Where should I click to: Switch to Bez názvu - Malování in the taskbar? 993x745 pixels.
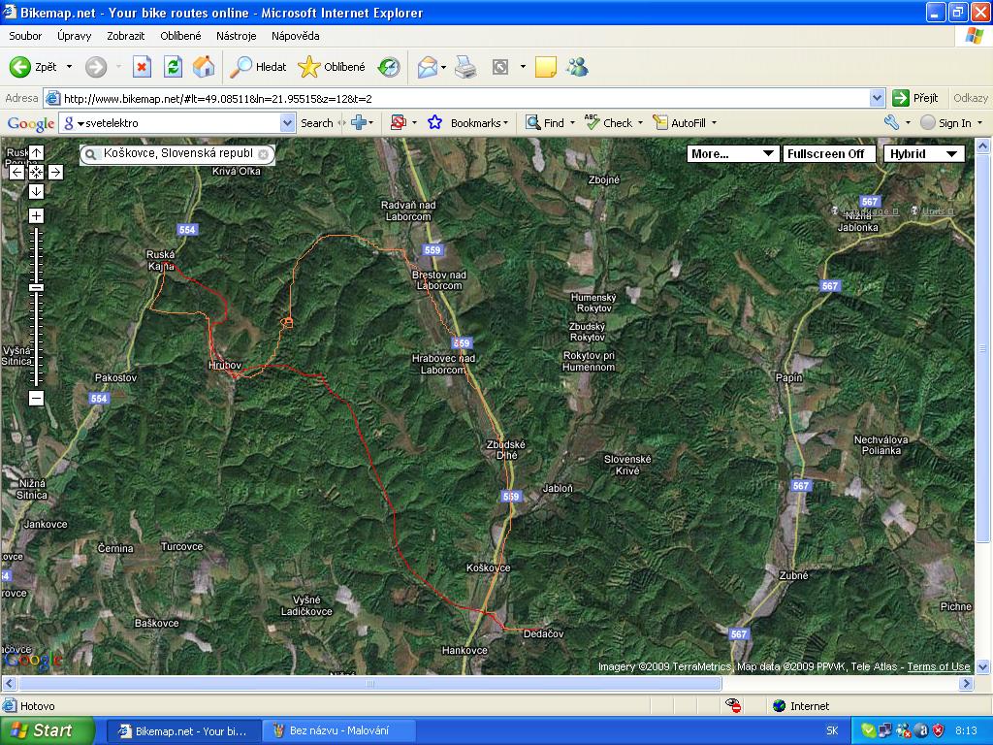pyautogui.click(x=339, y=730)
